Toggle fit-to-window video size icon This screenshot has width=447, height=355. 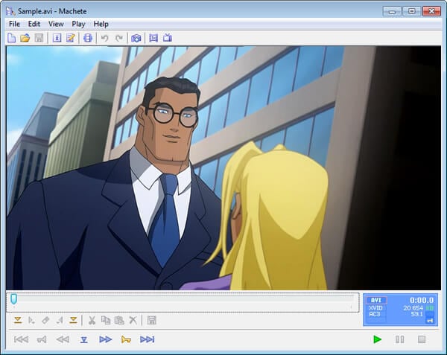(153, 38)
